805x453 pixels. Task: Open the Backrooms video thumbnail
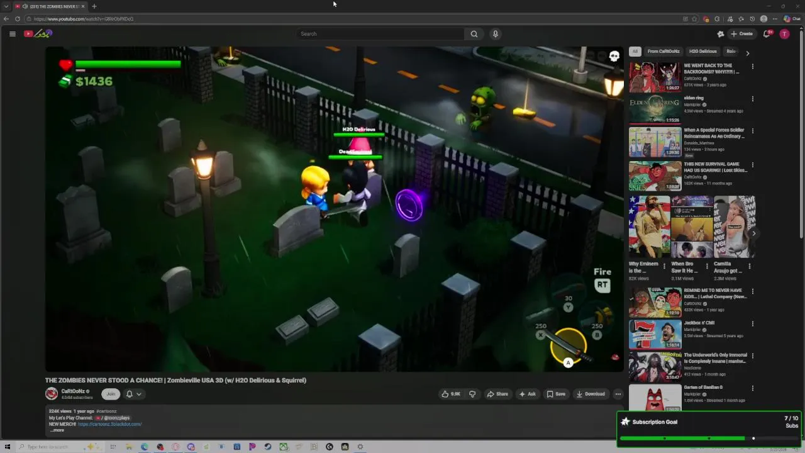click(655, 77)
